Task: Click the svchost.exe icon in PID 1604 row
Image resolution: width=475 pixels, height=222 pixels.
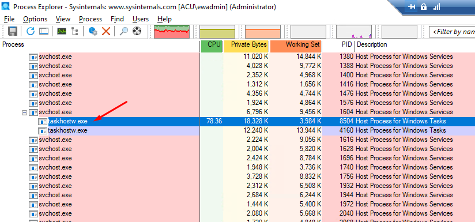Action: tap(33, 112)
